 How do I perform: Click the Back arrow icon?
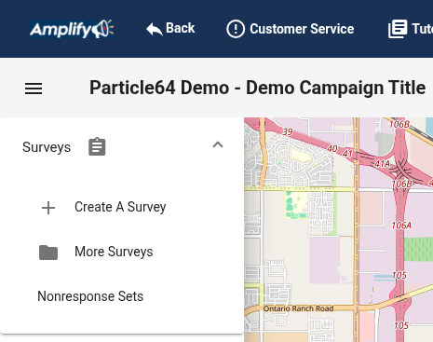pyautogui.click(x=155, y=29)
